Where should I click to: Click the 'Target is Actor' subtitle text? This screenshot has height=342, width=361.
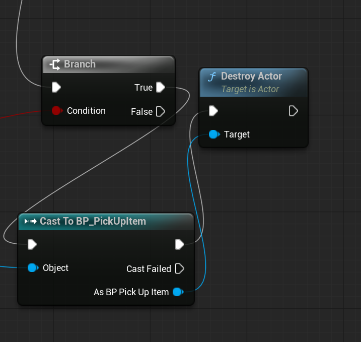click(250, 89)
